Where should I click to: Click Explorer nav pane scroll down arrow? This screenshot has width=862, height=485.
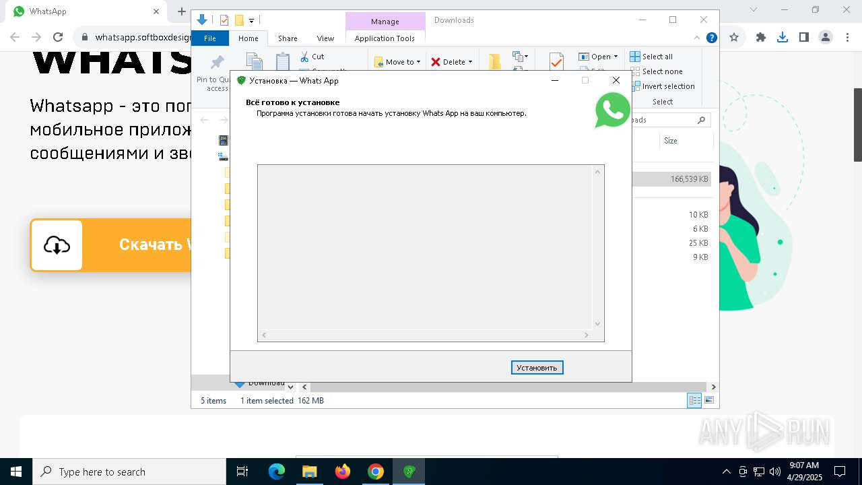pos(290,387)
